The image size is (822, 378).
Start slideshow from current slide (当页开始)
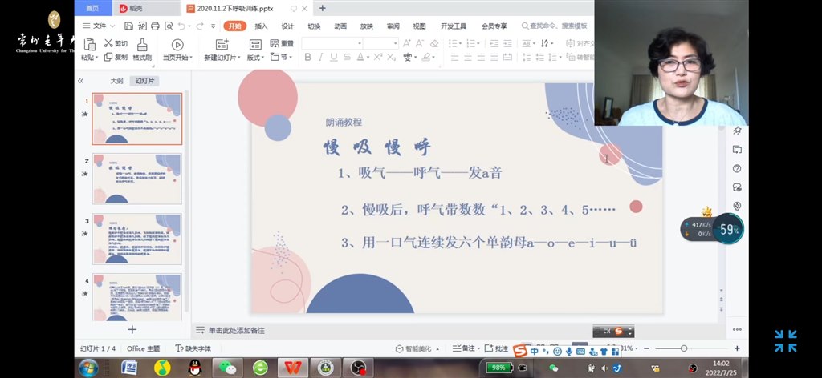pos(177,45)
